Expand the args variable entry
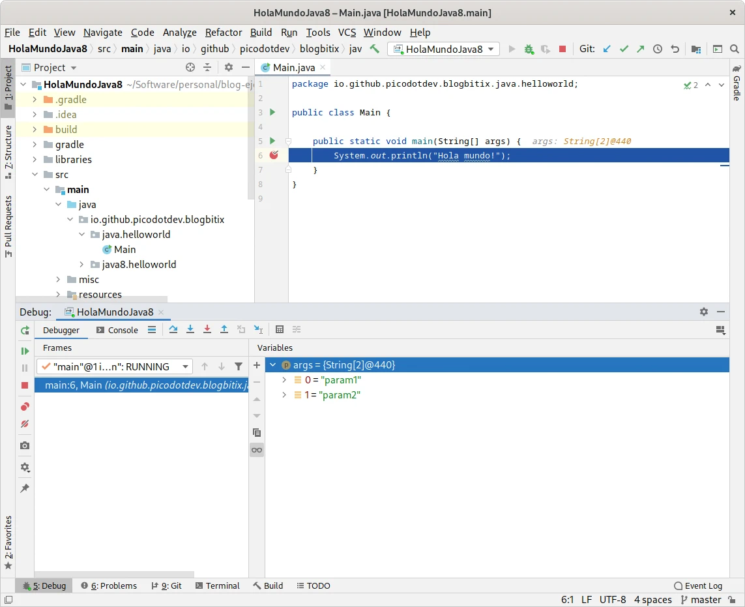Screen dimensions: 745x607 pyautogui.click(x=272, y=364)
